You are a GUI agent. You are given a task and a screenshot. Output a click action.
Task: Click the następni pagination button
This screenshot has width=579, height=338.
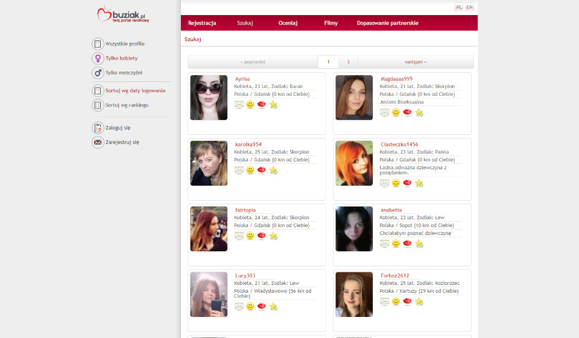[415, 62]
